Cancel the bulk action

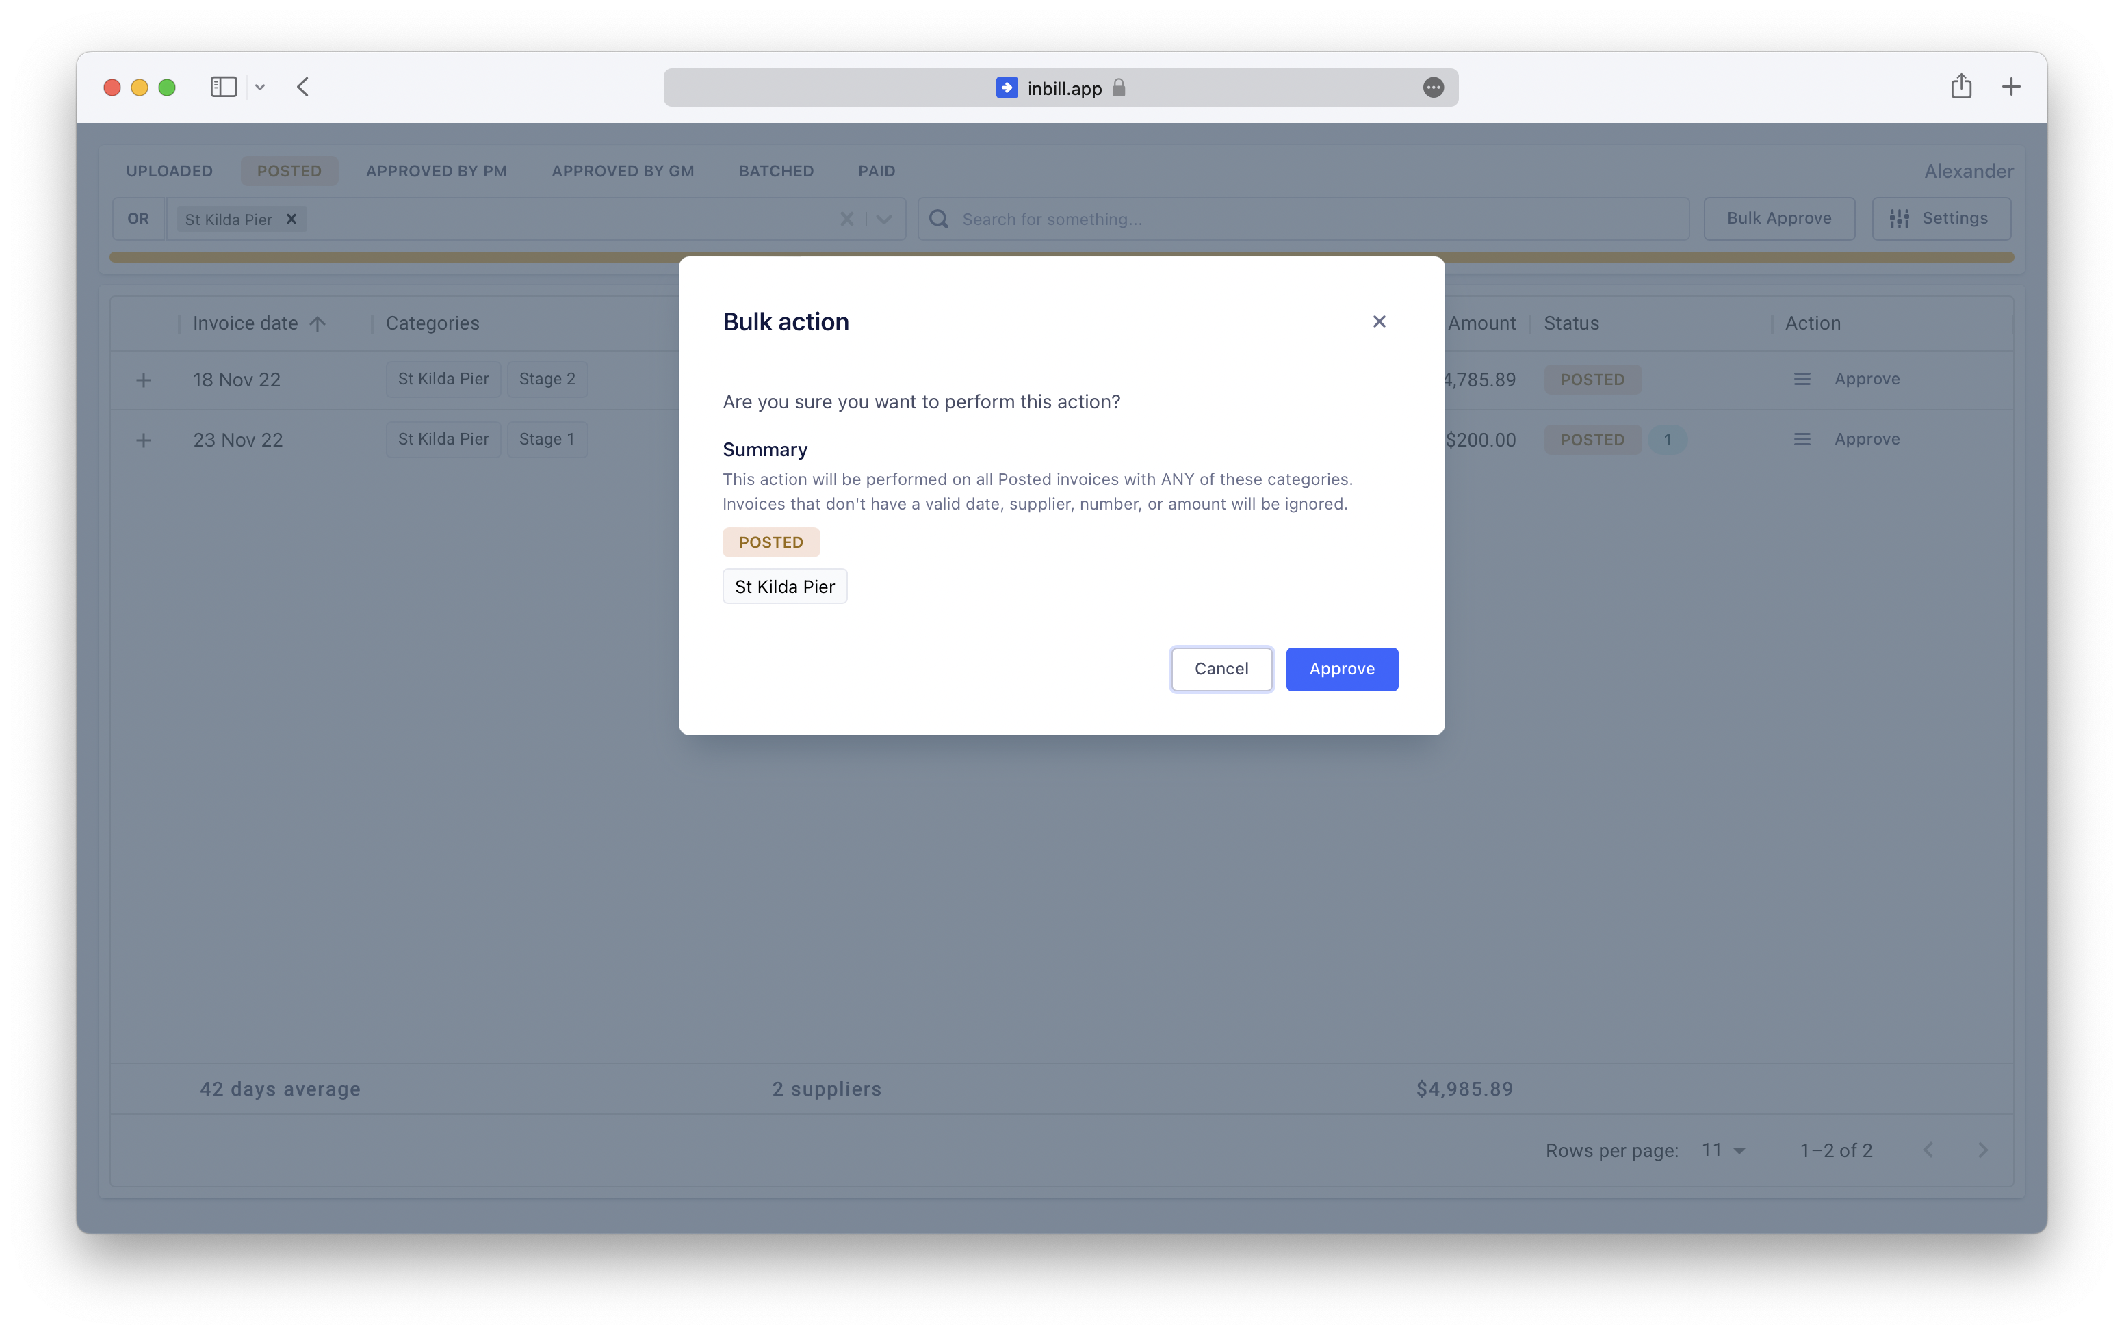pos(1221,670)
